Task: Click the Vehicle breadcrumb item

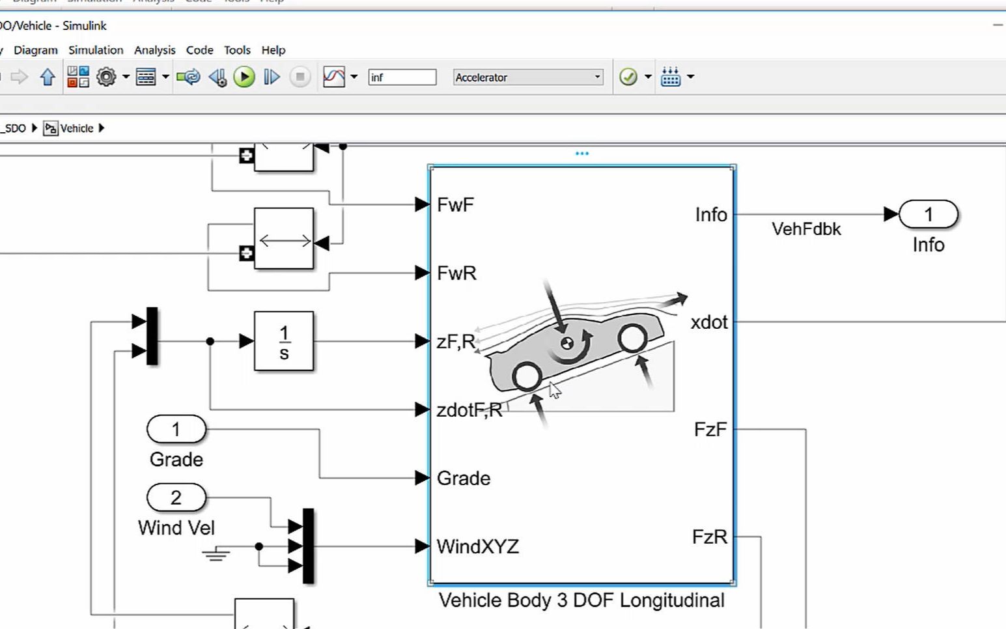Action: [77, 128]
